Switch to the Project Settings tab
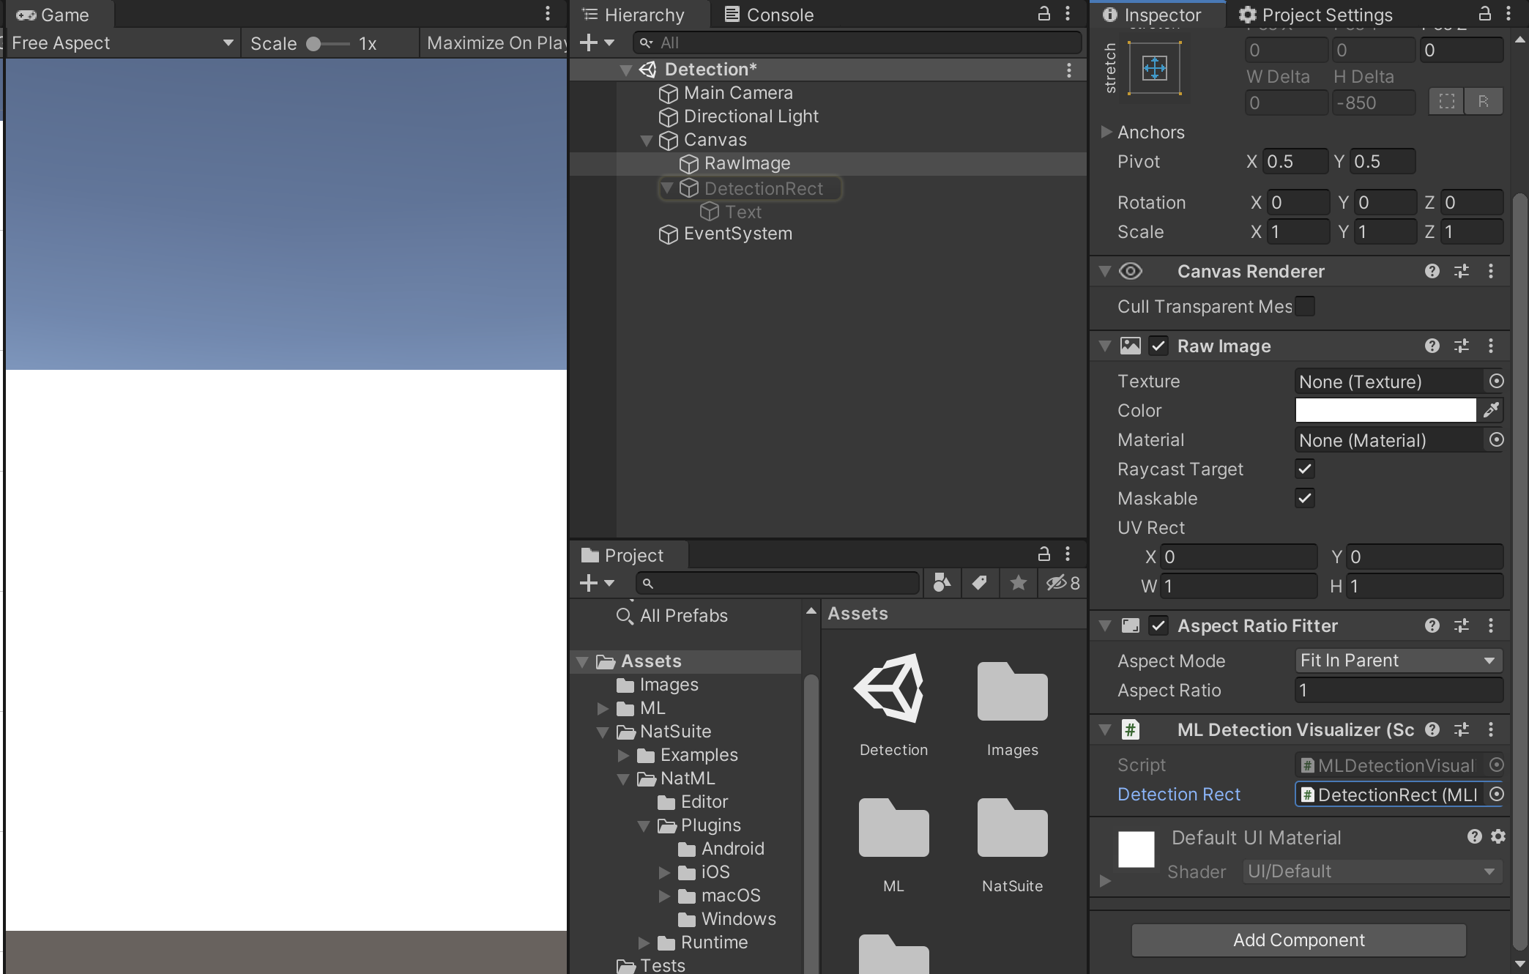The image size is (1529, 974). 1316,15
